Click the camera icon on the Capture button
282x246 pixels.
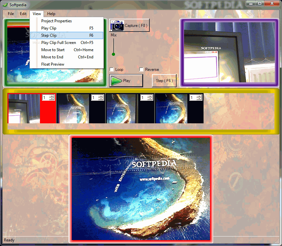point(117,25)
